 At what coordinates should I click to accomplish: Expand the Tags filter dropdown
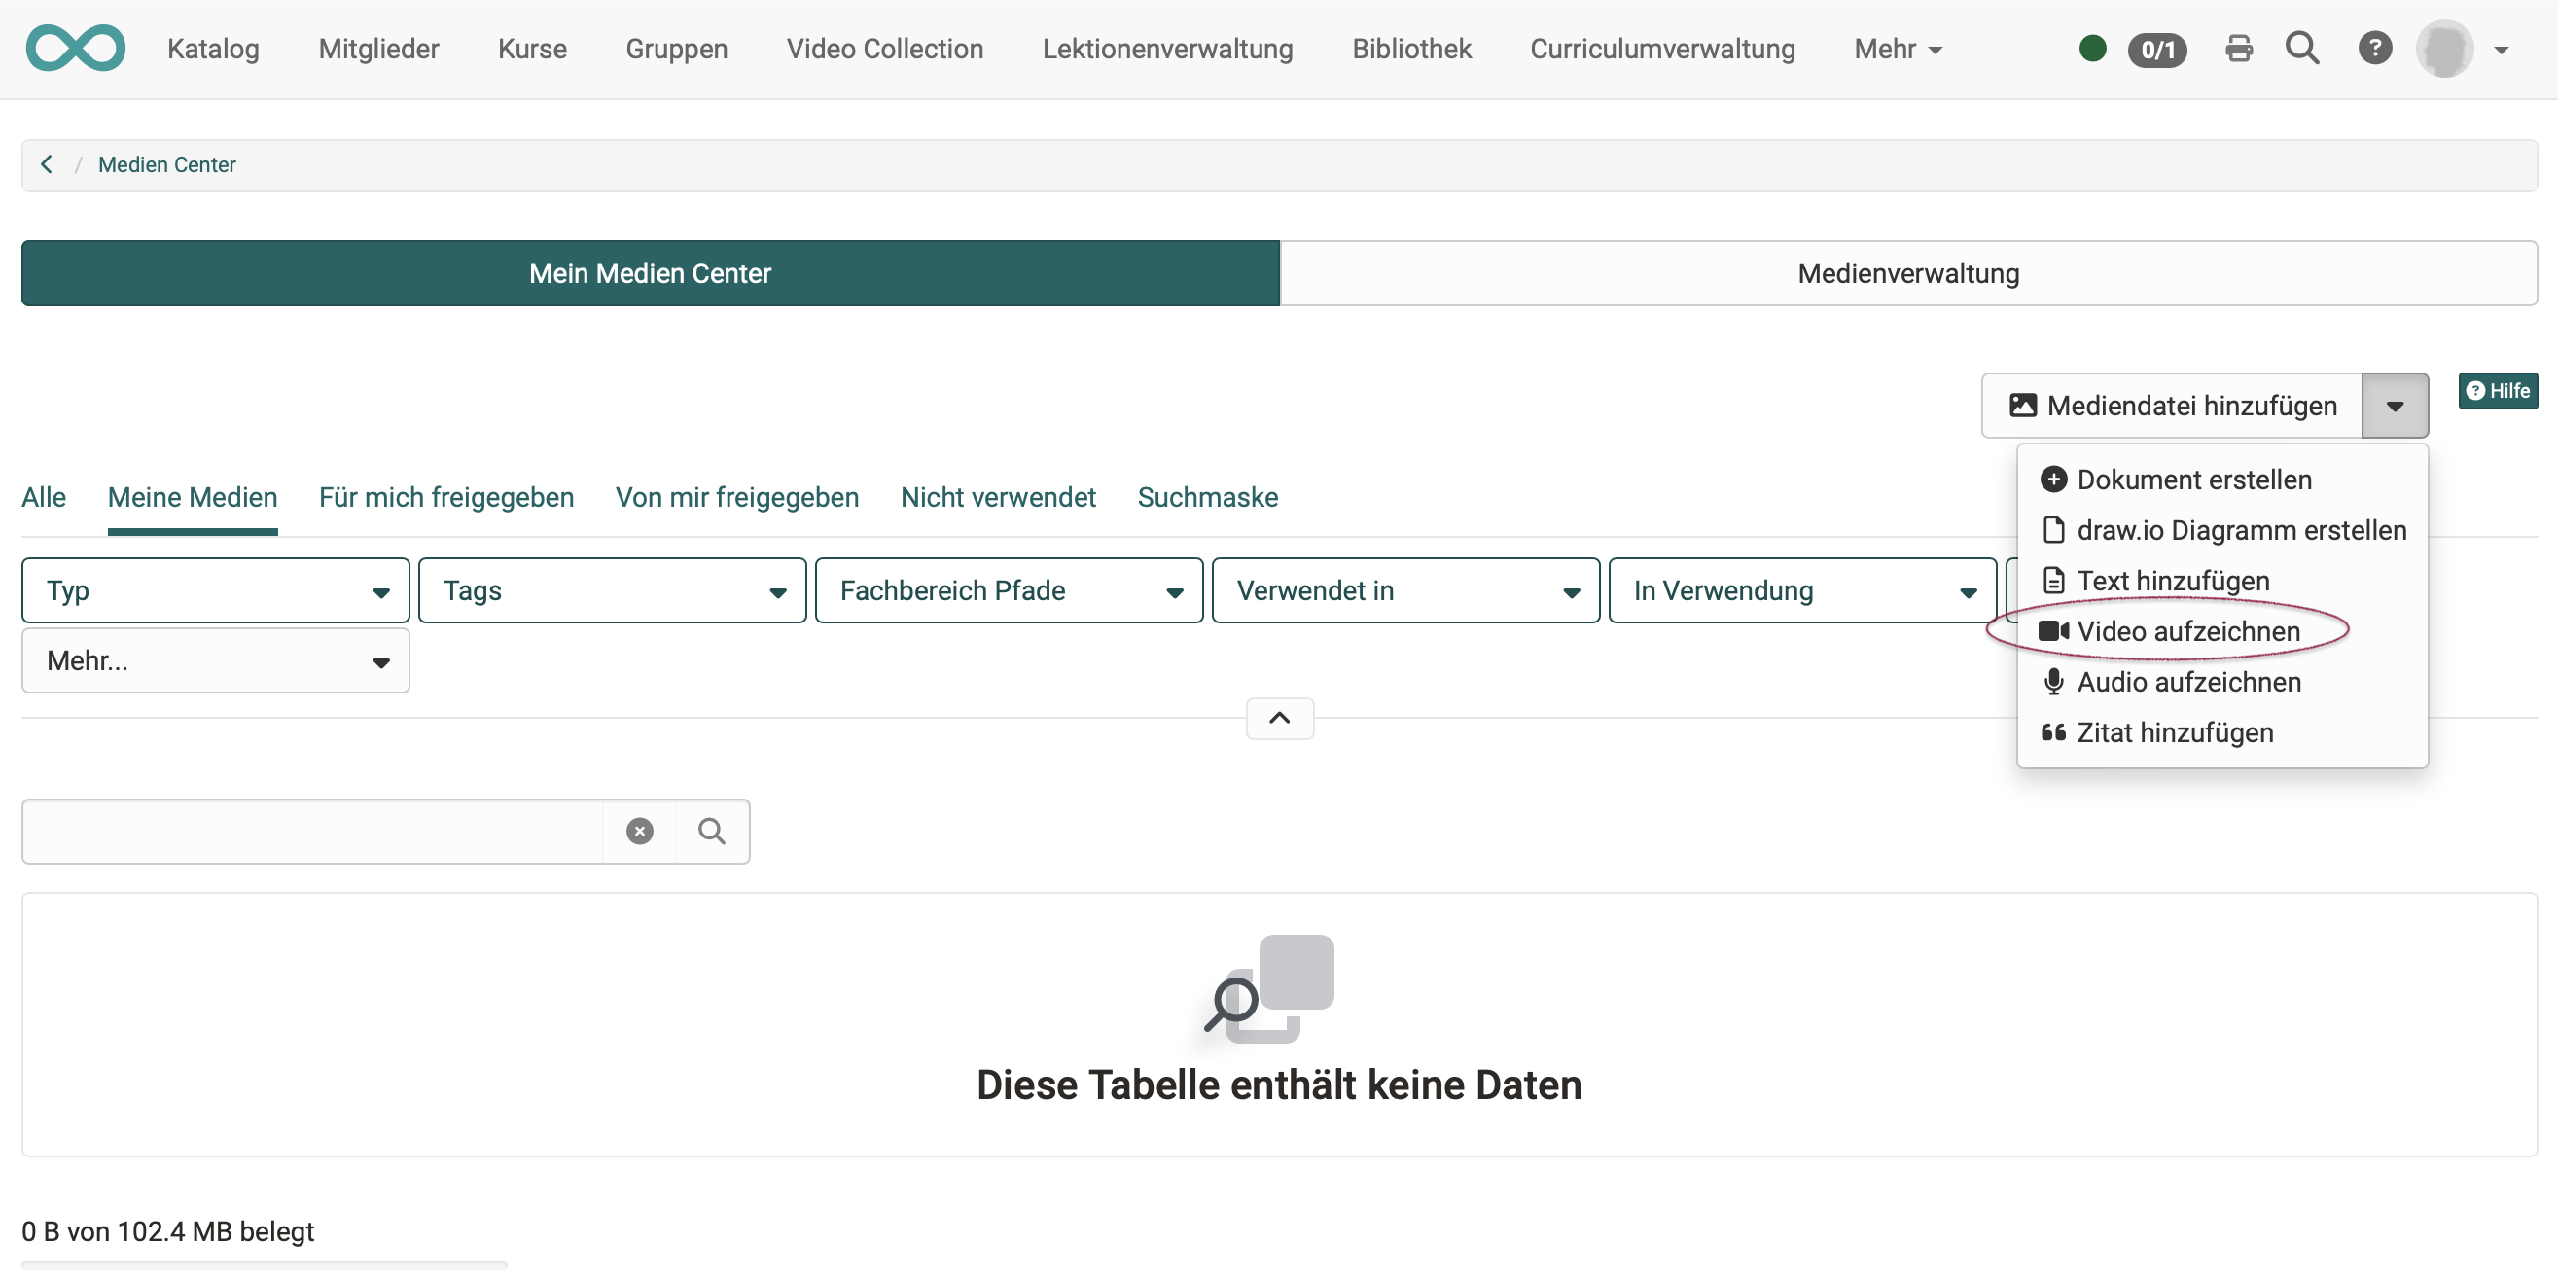(x=612, y=590)
